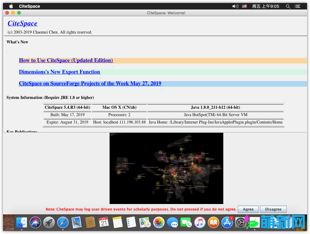This screenshot has width=310, height=234.
Task: Open Notes yellow pad icon
Action: [x=118, y=222]
